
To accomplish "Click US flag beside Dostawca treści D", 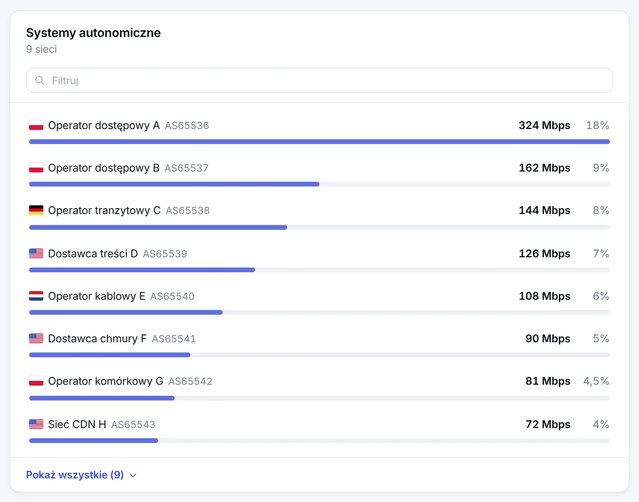I will (x=36, y=254).
